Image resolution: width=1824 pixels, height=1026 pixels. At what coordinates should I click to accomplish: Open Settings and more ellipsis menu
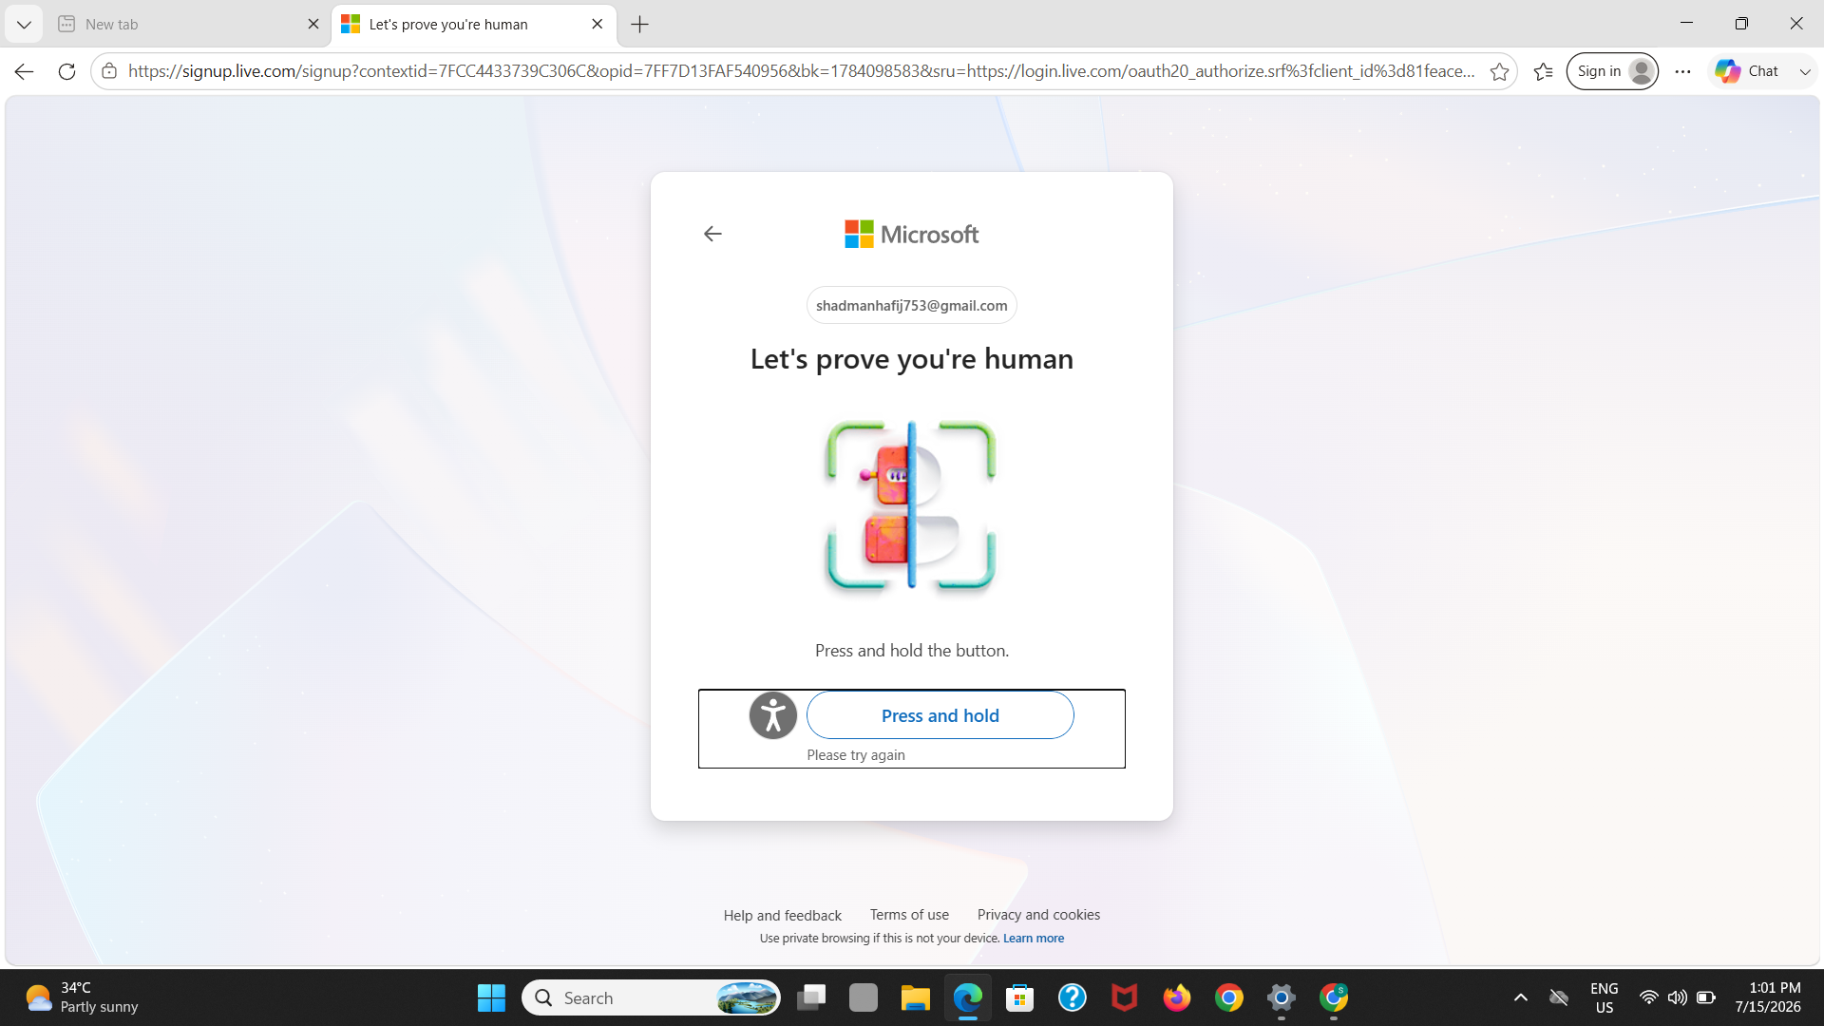[1682, 71]
